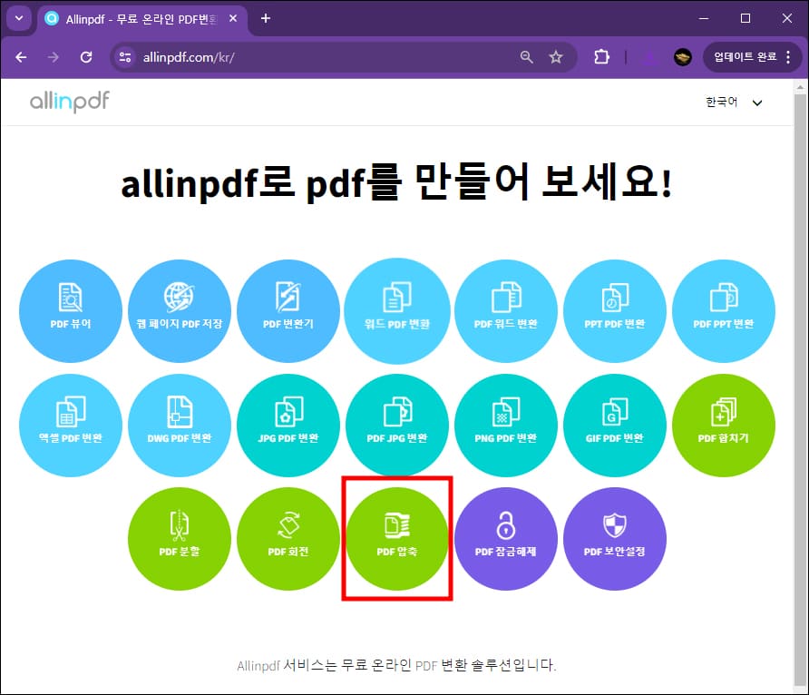809x695 pixels.
Task: Select the PDF 보안설정 security tool
Action: pos(615,538)
